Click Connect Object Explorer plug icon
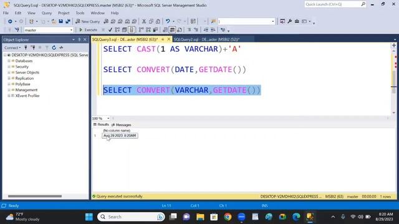 coord(26,47)
